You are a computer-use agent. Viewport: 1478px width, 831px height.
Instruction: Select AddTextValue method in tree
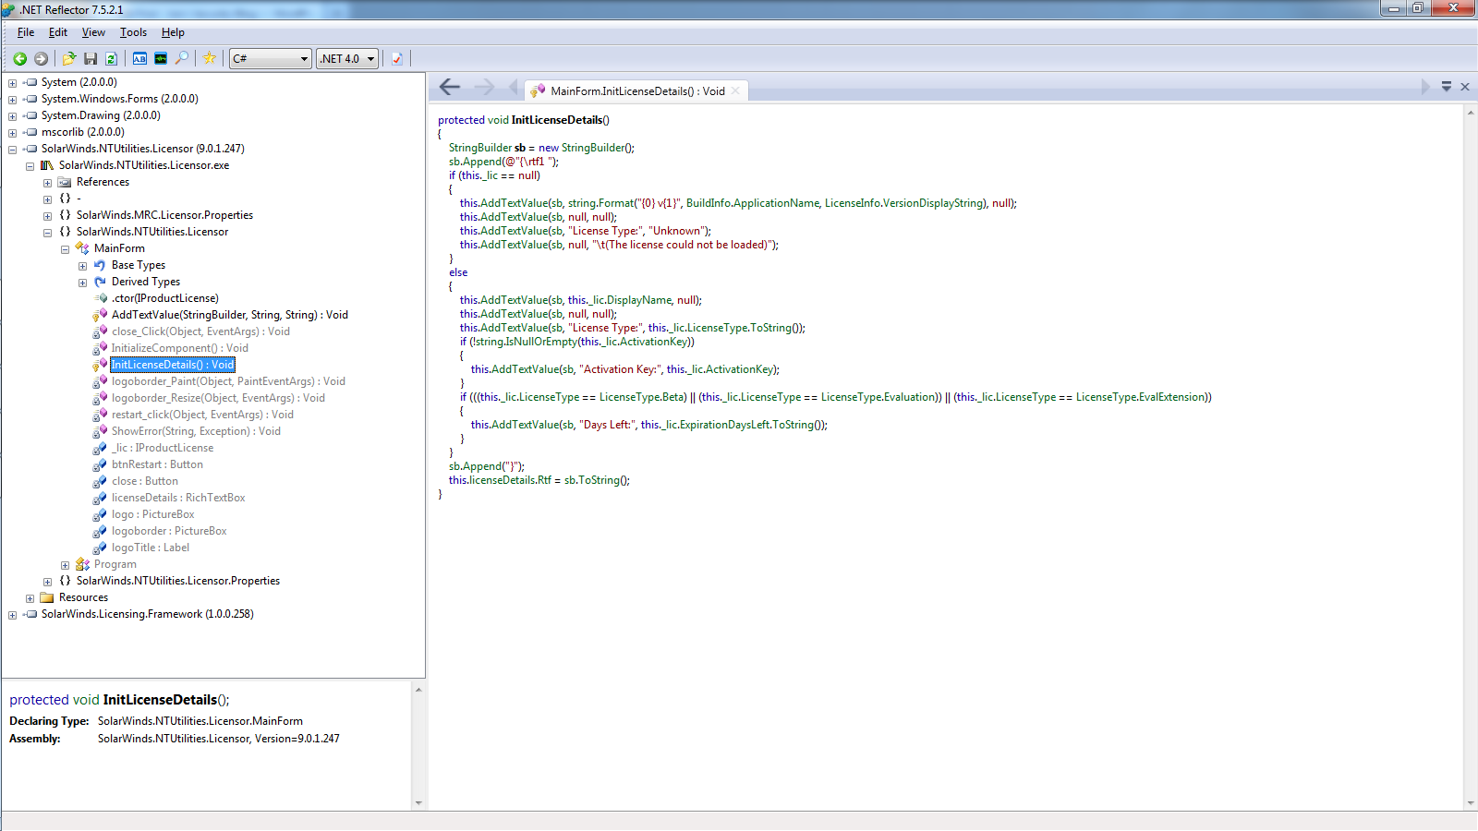coord(230,315)
